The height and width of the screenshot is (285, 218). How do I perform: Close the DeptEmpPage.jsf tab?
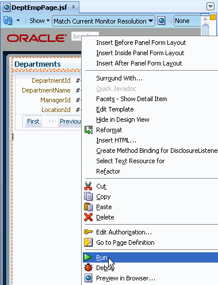pyautogui.click(x=74, y=7)
